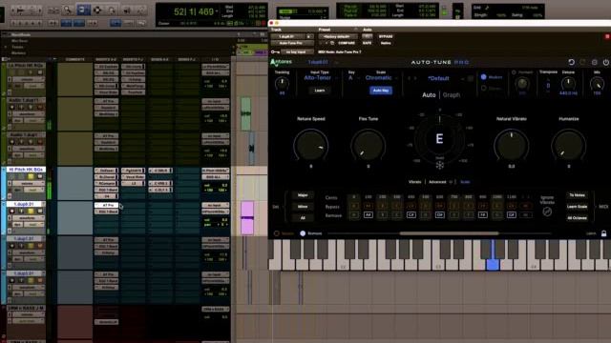Open Scale Chromatic dropdown
This screenshot has height=343, width=611.
point(381,78)
